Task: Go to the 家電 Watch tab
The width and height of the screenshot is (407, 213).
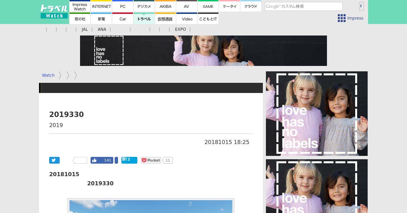Action: click(101, 19)
